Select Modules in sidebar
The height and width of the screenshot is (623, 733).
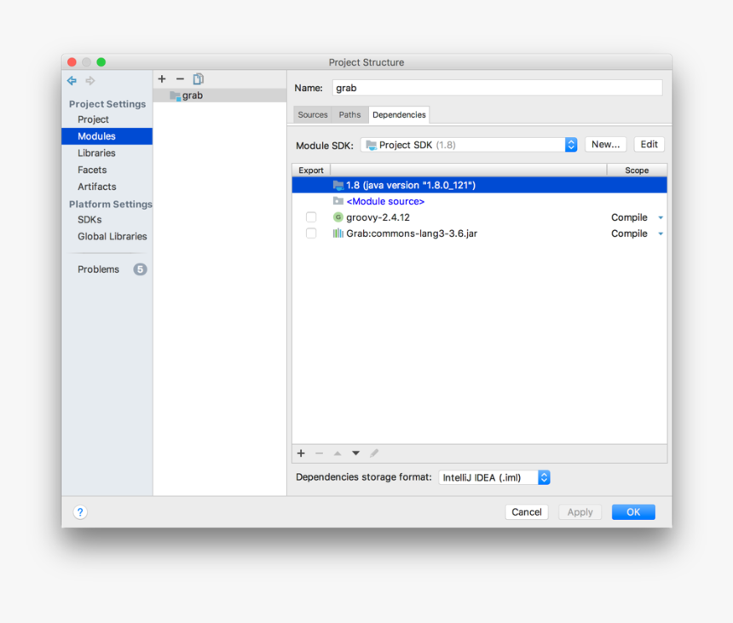coord(107,136)
